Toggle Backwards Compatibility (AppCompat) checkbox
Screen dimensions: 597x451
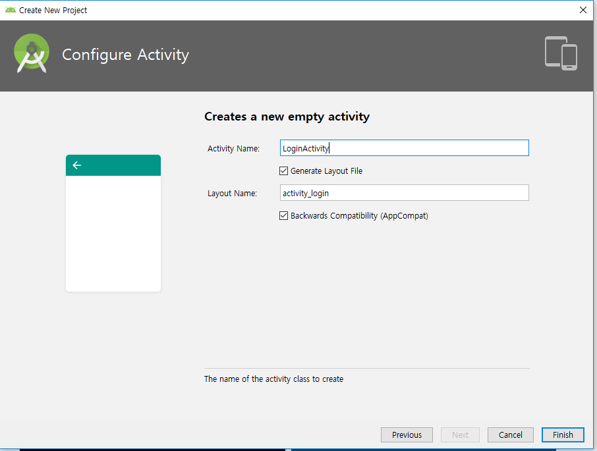coord(283,215)
